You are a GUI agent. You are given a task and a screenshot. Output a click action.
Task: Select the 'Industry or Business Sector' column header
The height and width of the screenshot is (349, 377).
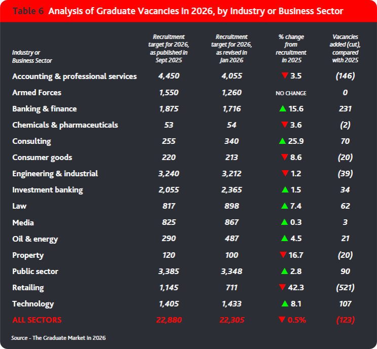click(32, 57)
